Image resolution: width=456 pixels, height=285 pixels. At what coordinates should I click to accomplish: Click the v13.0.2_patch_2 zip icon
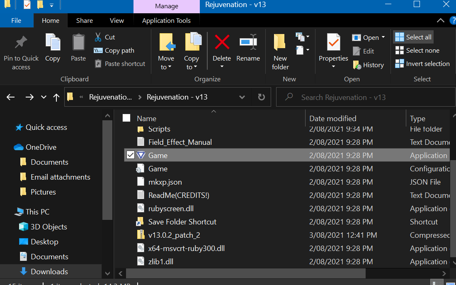[x=141, y=235]
